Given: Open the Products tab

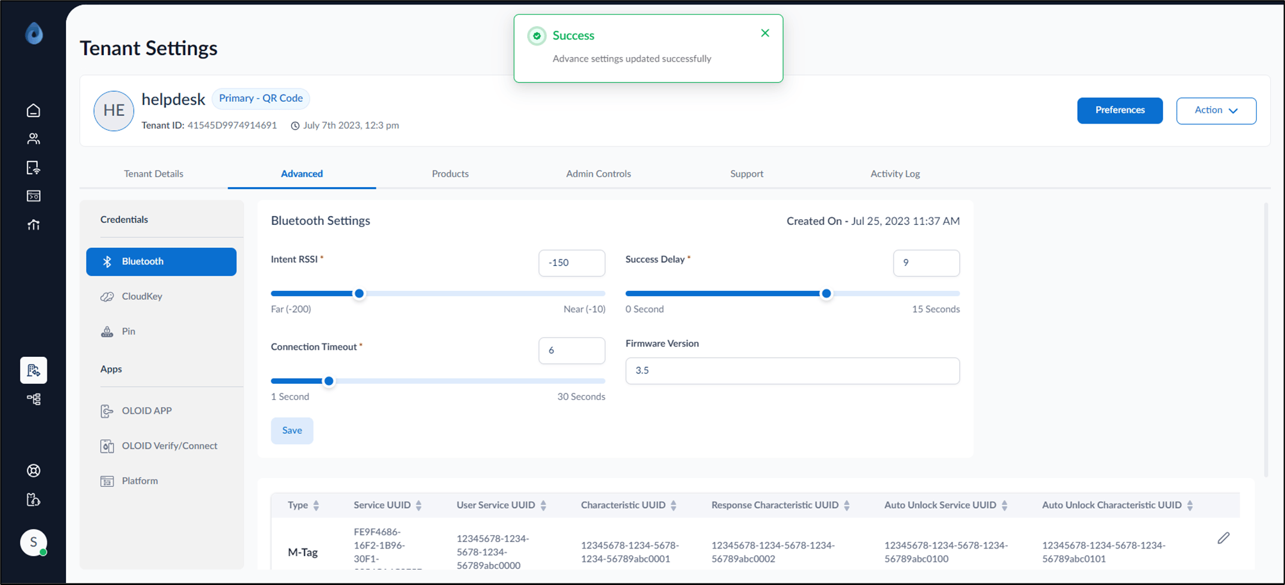Looking at the screenshot, I should (450, 174).
